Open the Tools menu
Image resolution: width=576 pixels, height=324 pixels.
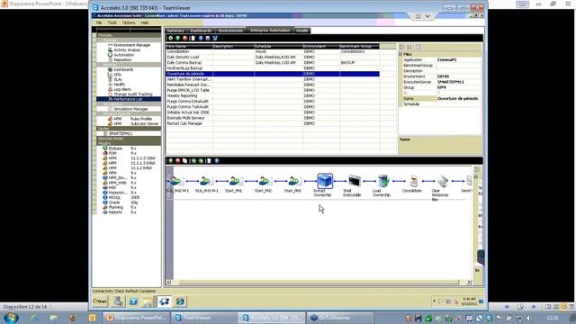pos(112,22)
